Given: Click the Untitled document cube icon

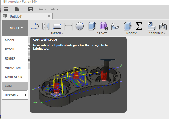Looking at the screenshot, I should pyautogui.click(x=5, y=16).
